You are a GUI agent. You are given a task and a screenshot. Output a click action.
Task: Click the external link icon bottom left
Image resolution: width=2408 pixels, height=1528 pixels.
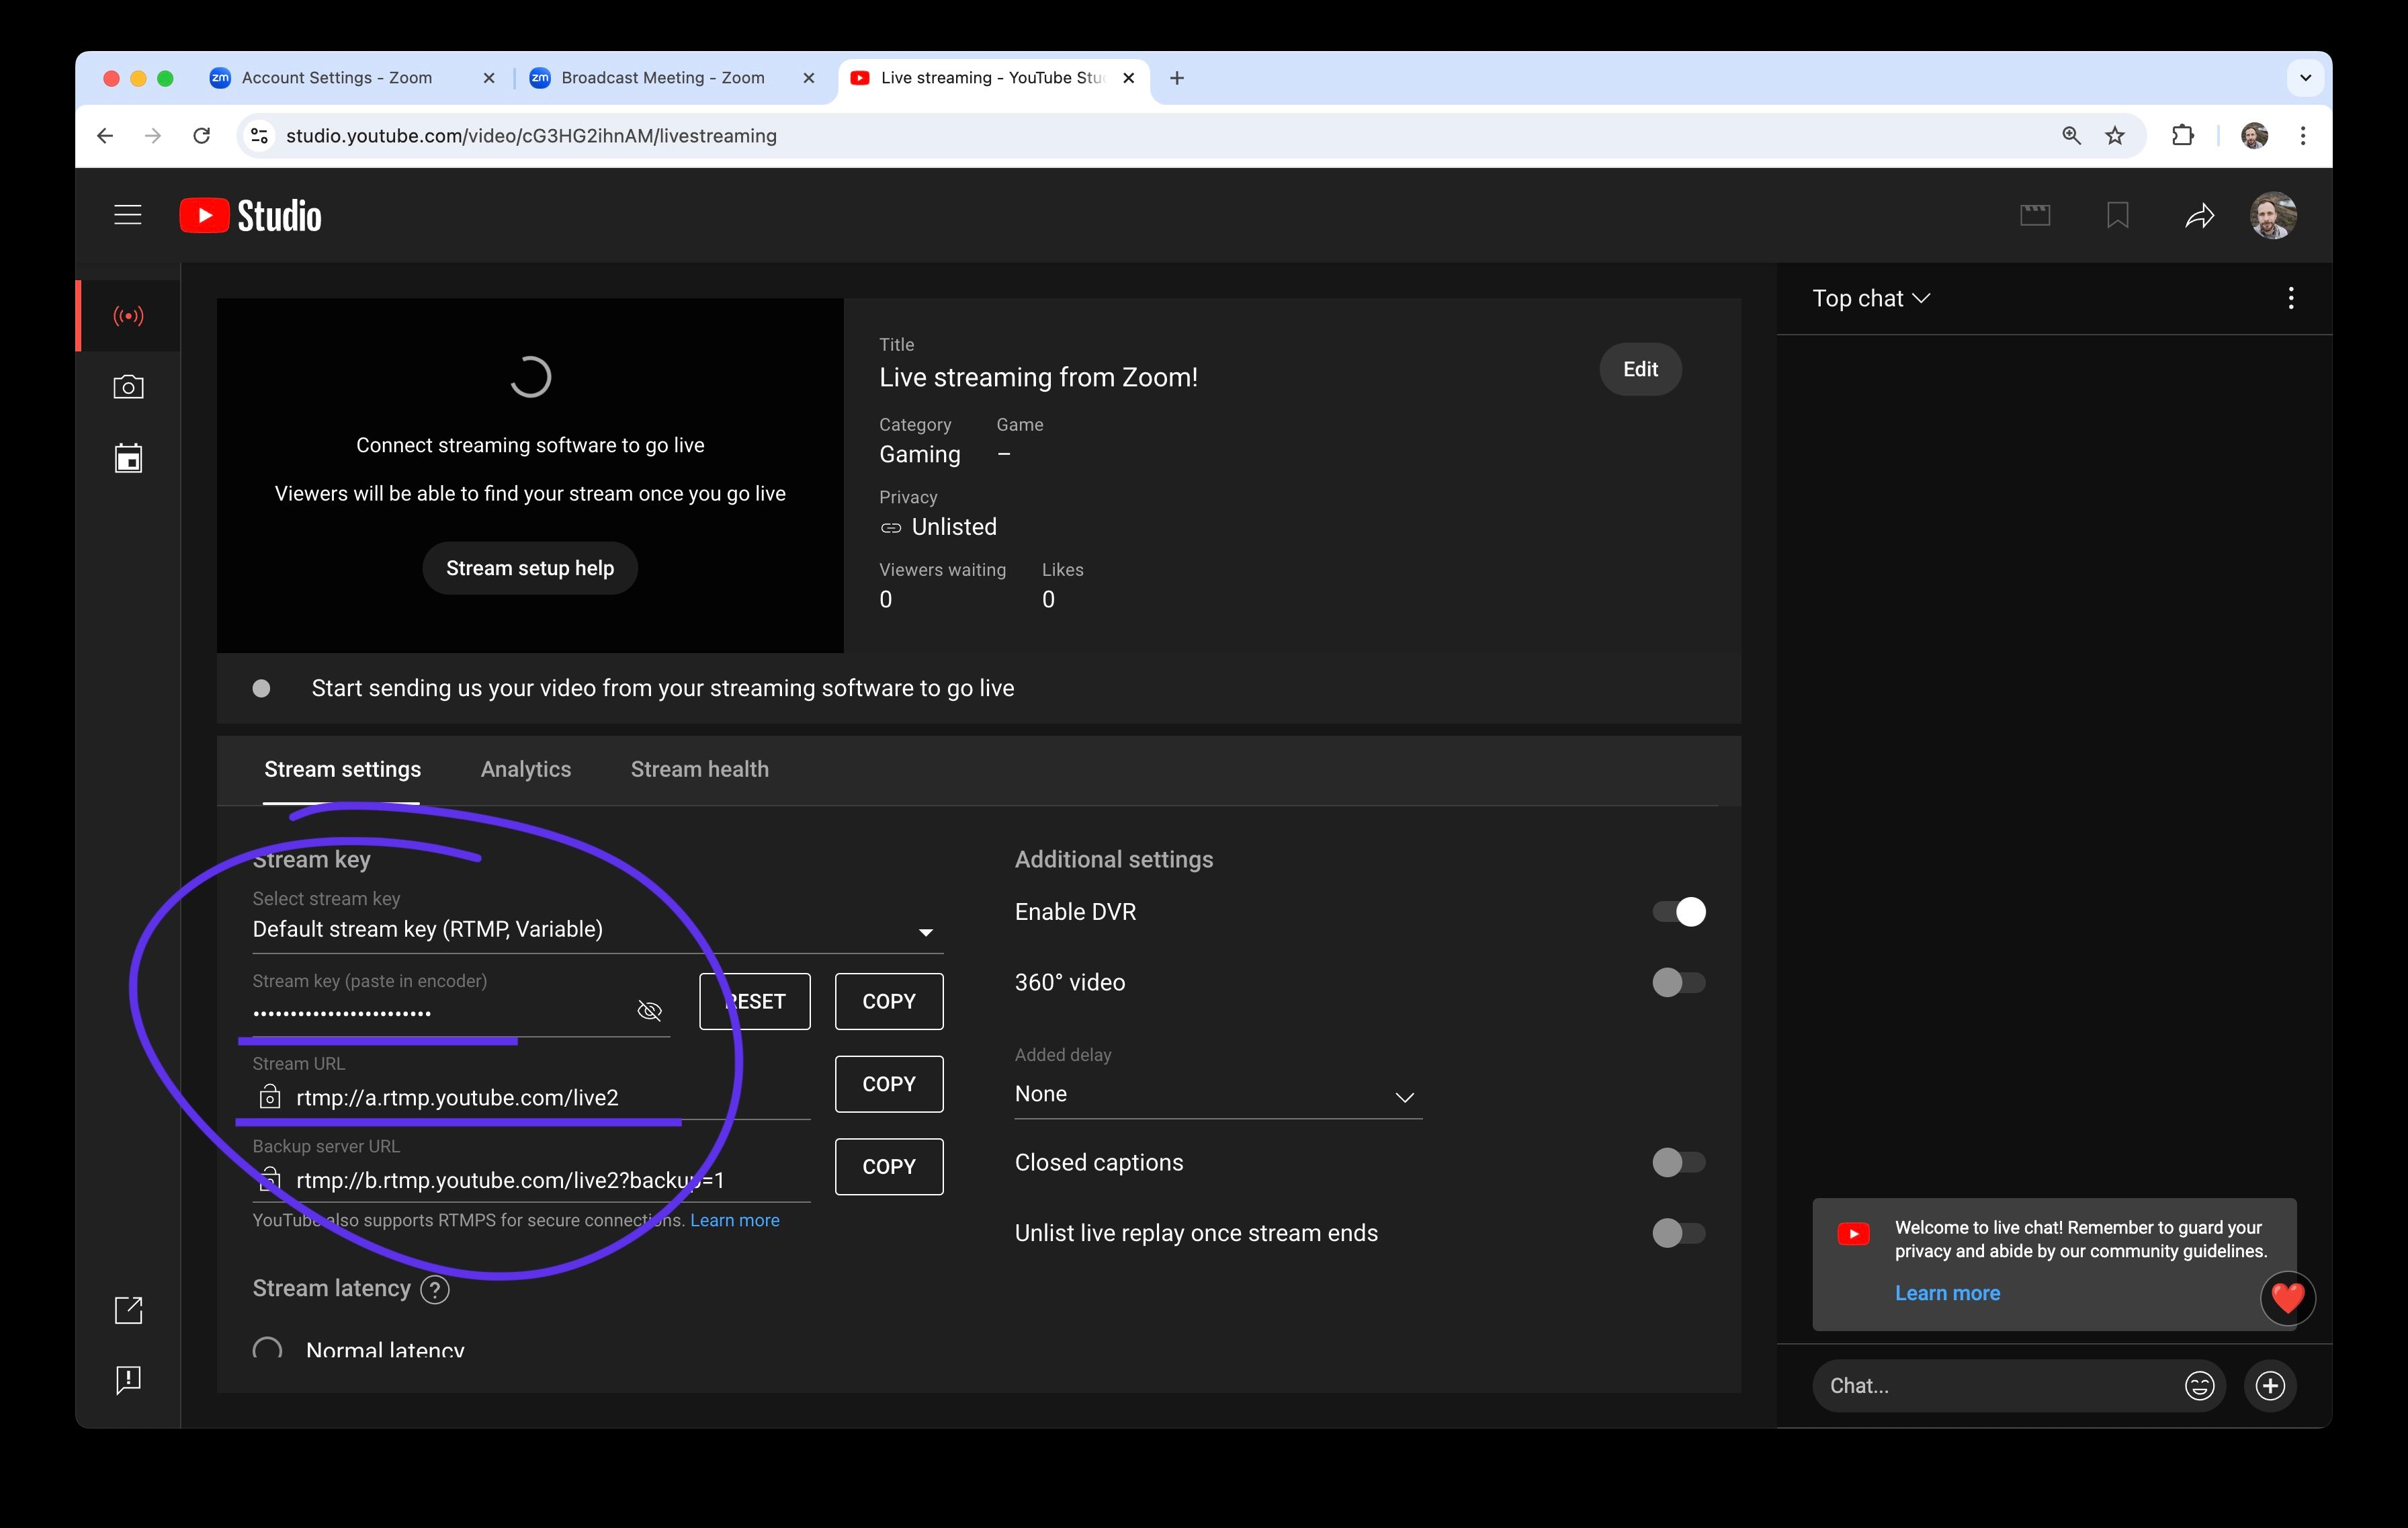point(128,1310)
